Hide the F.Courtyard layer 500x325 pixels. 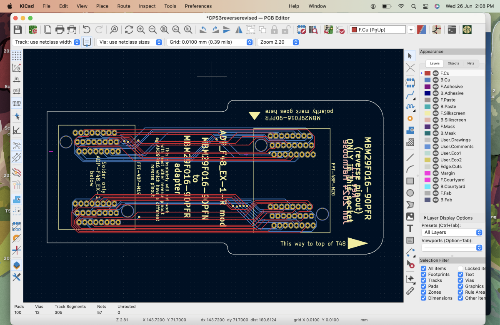pos(435,180)
